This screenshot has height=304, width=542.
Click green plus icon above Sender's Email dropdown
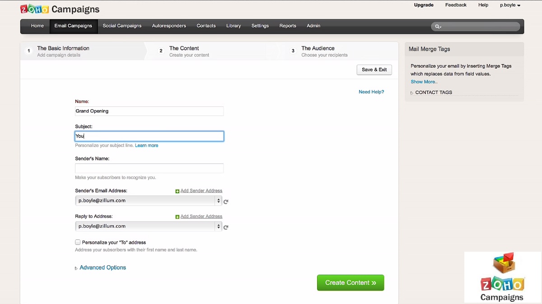coord(178,191)
